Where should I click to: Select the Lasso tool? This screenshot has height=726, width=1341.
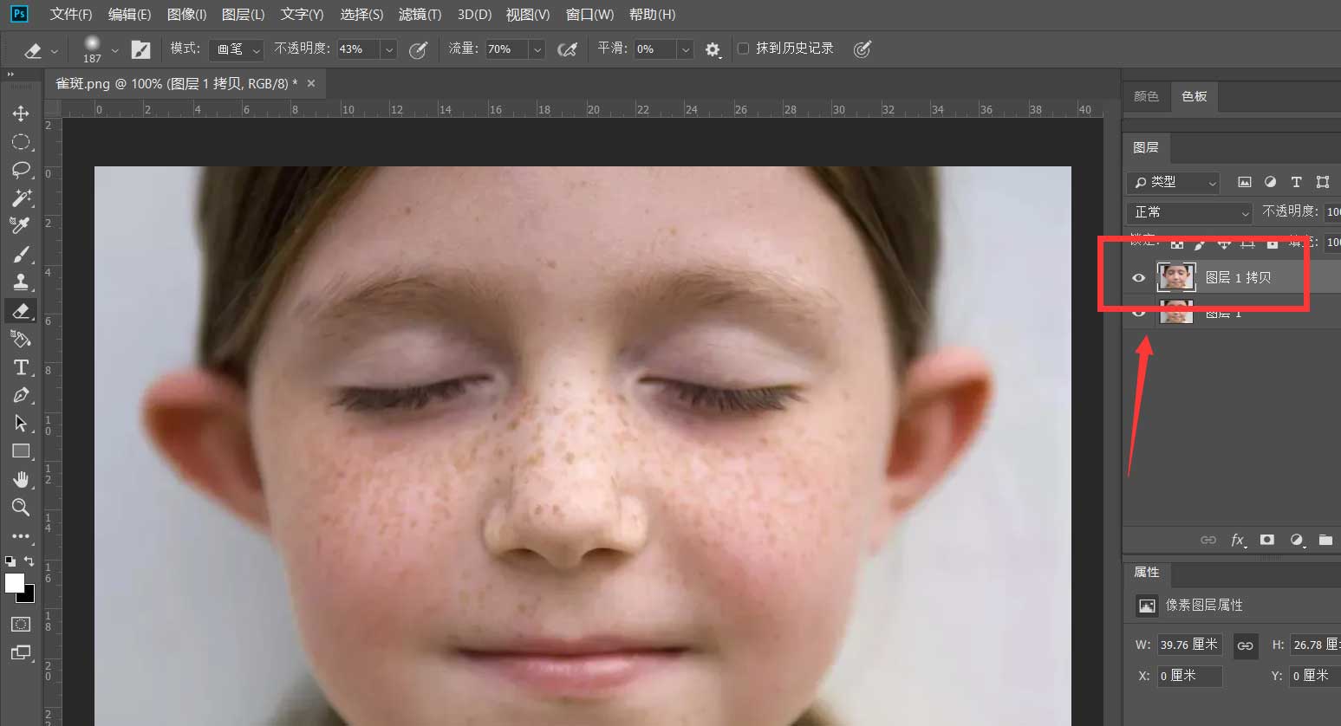[21, 170]
